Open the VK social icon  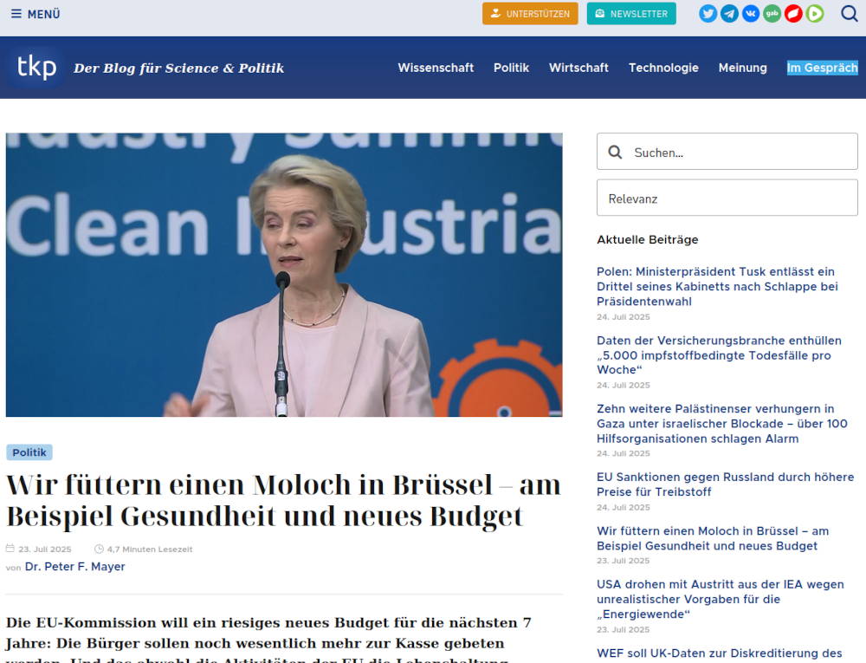[751, 14]
